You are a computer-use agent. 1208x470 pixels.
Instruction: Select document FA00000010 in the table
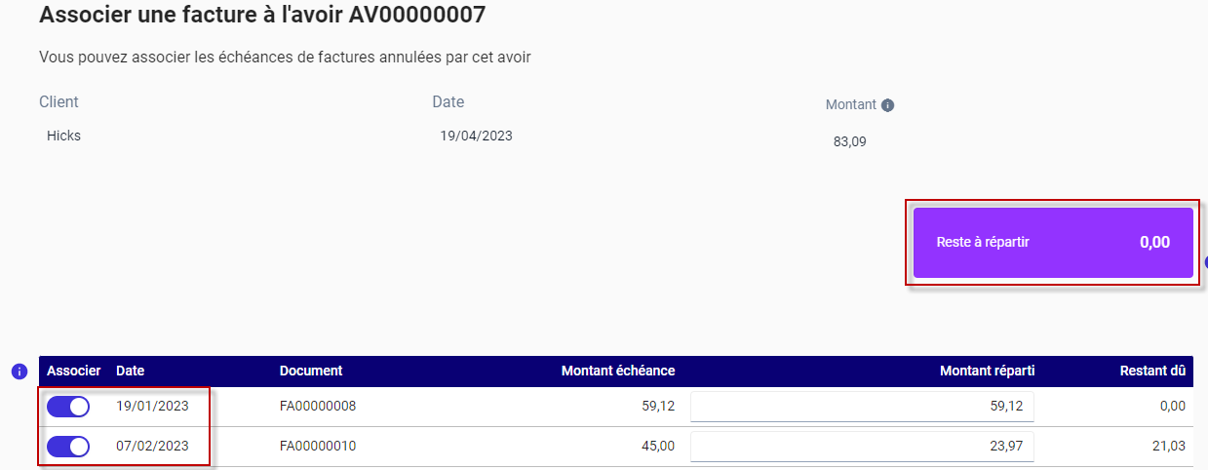[318, 447]
